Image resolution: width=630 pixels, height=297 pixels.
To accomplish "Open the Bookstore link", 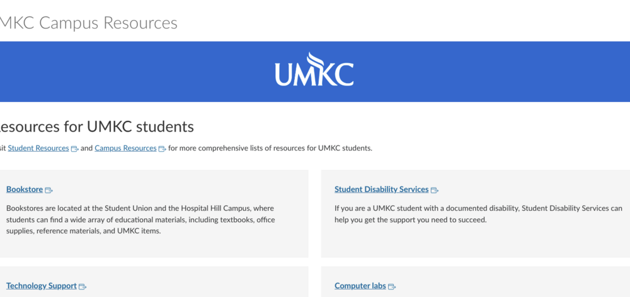I will [x=25, y=189].
